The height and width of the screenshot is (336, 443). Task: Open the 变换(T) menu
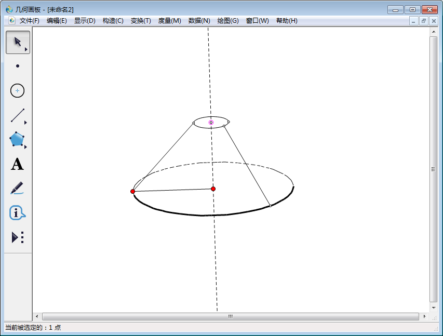[141, 21]
